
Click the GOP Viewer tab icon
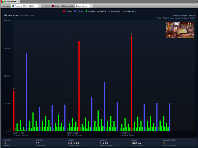pos(2,2)
